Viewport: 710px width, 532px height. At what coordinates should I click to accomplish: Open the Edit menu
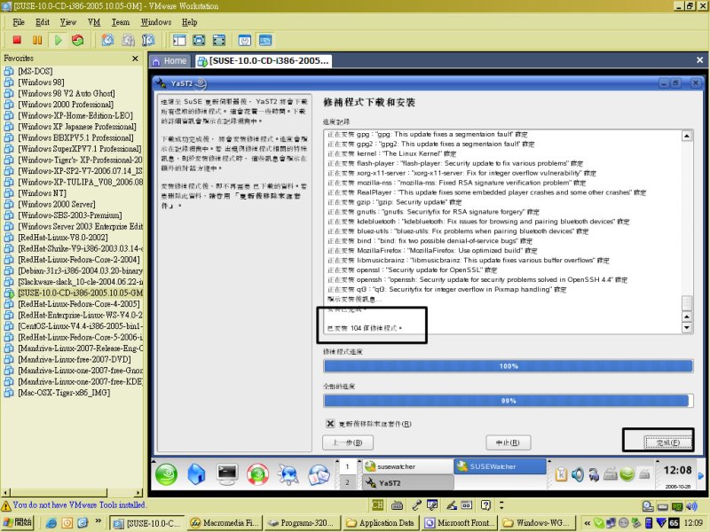43,22
